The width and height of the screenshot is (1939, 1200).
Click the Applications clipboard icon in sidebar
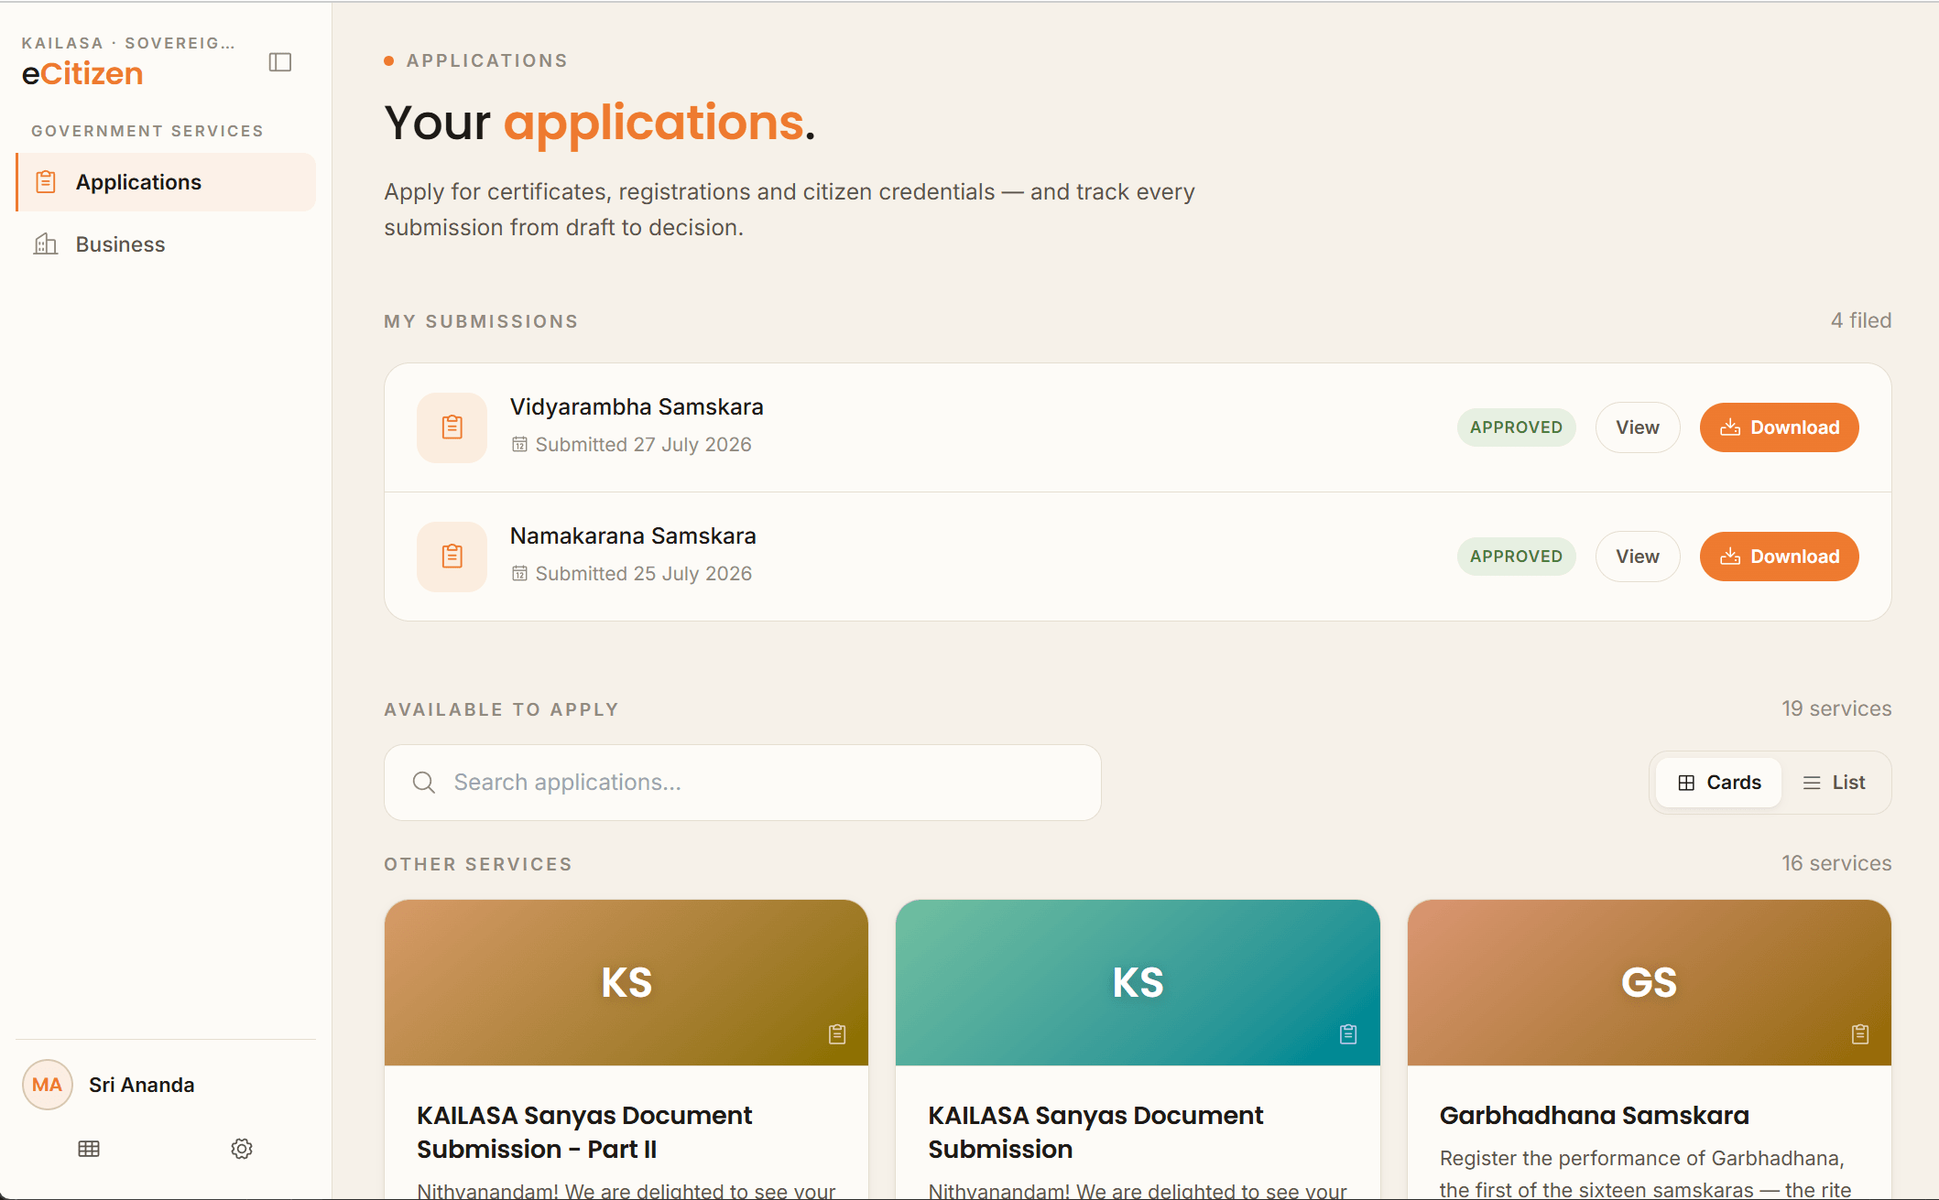[x=46, y=182]
